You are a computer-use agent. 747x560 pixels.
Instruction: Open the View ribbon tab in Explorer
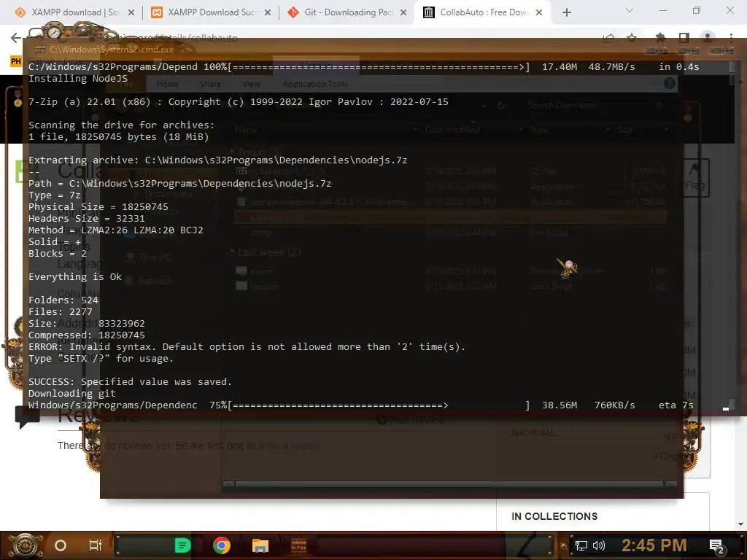click(251, 84)
